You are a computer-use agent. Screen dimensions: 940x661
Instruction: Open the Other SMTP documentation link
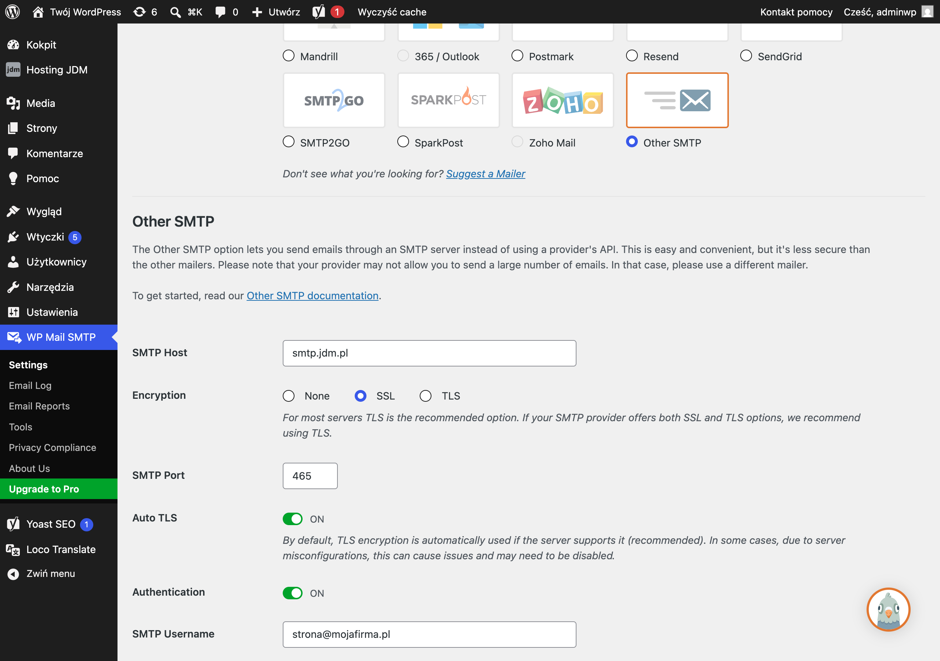312,296
